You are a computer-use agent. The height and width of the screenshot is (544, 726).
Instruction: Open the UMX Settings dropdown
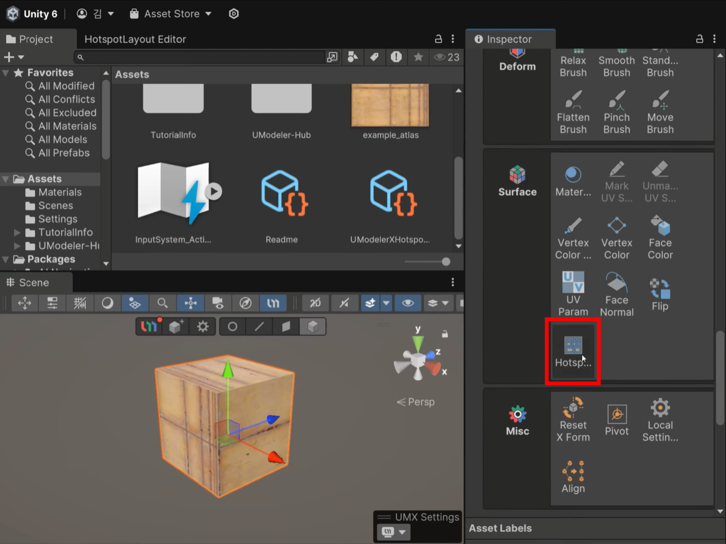[x=393, y=532]
